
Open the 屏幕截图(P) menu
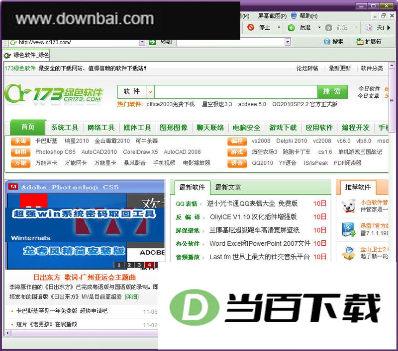[x=272, y=16]
